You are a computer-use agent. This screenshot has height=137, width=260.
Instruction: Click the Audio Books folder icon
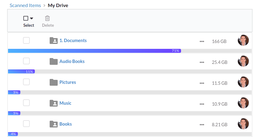coord(54,61)
